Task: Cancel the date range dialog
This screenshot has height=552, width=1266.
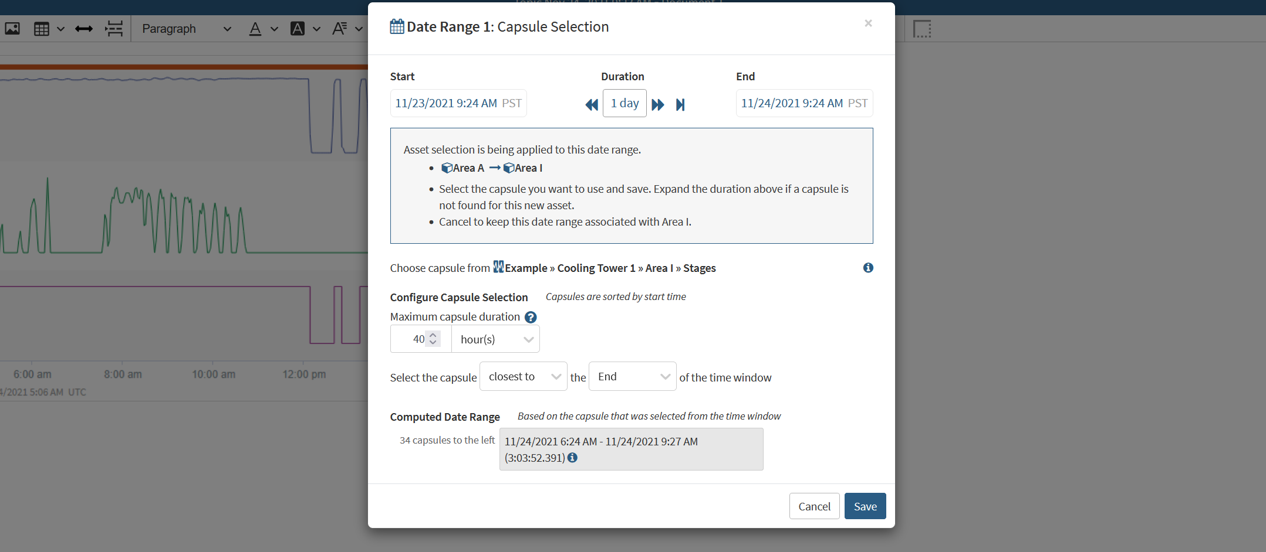Action: pyautogui.click(x=814, y=506)
